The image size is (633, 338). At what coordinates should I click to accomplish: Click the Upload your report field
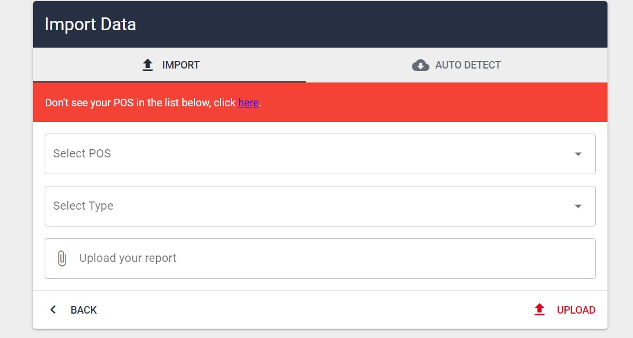coord(320,258)
